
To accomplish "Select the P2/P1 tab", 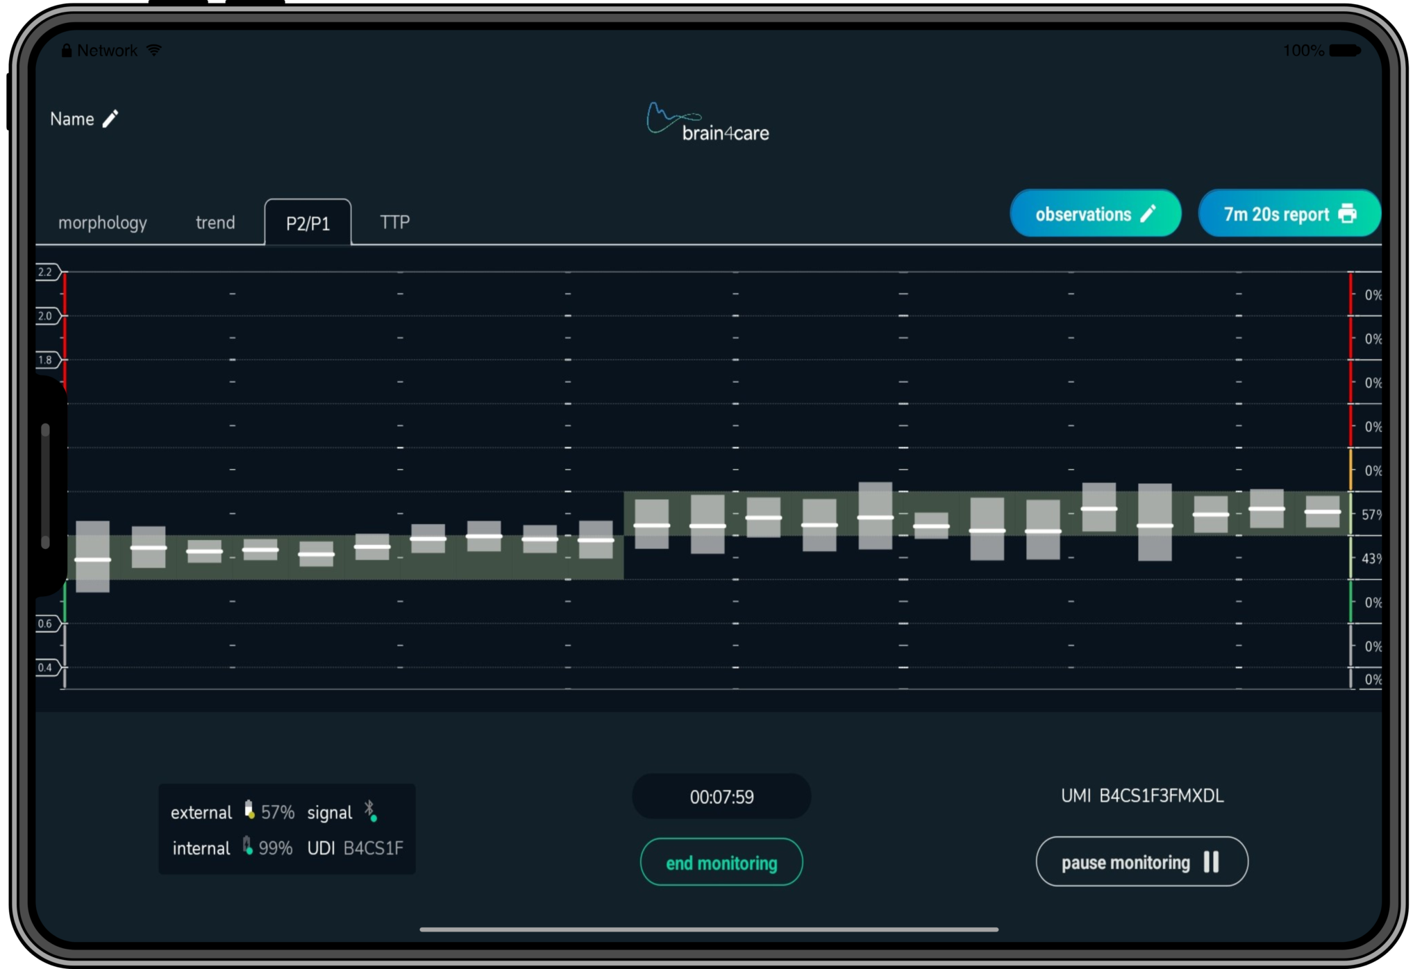I will (x=308, y=224).
